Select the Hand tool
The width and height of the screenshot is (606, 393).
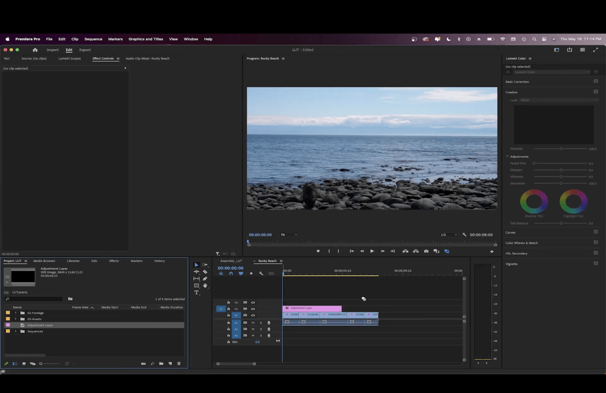pos(205,286)
